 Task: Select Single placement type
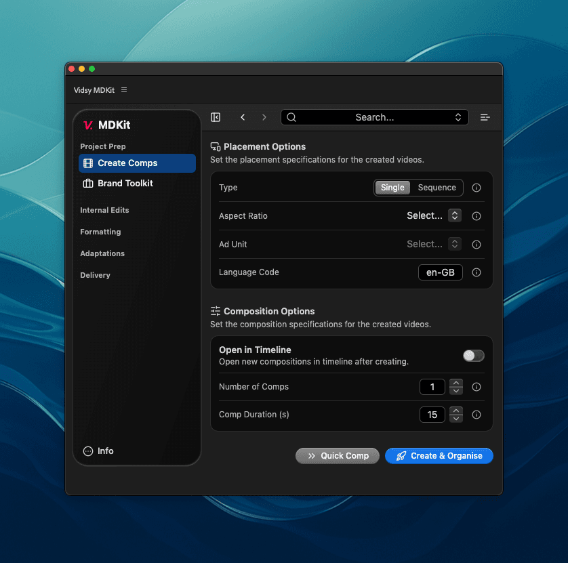tap(392, 188)
